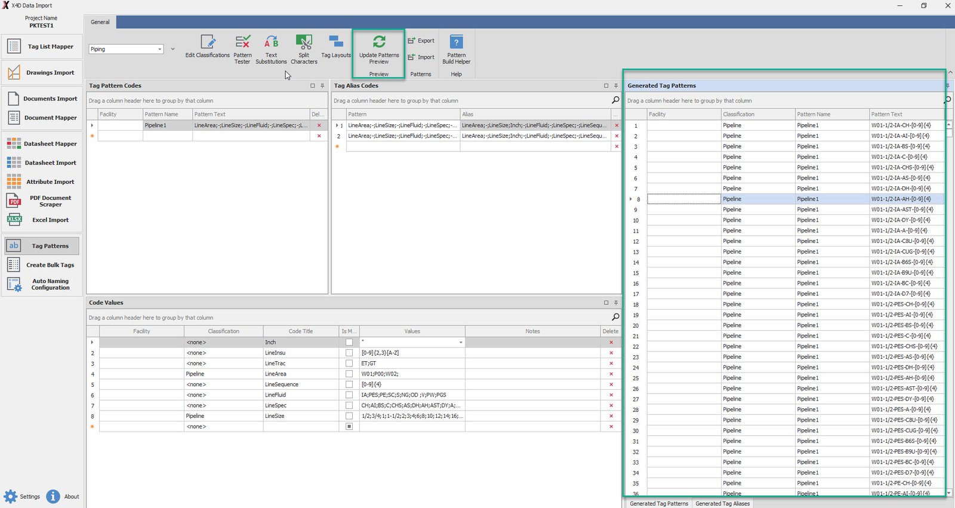
Task: Delete the Pipeline1 pattern row
Action: 319,125
